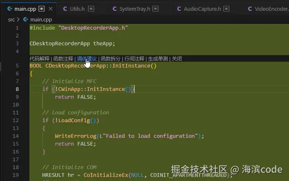Click the preview icon on AudioCapture.h tab
This screenshot has width=289, height=181.
227,9
